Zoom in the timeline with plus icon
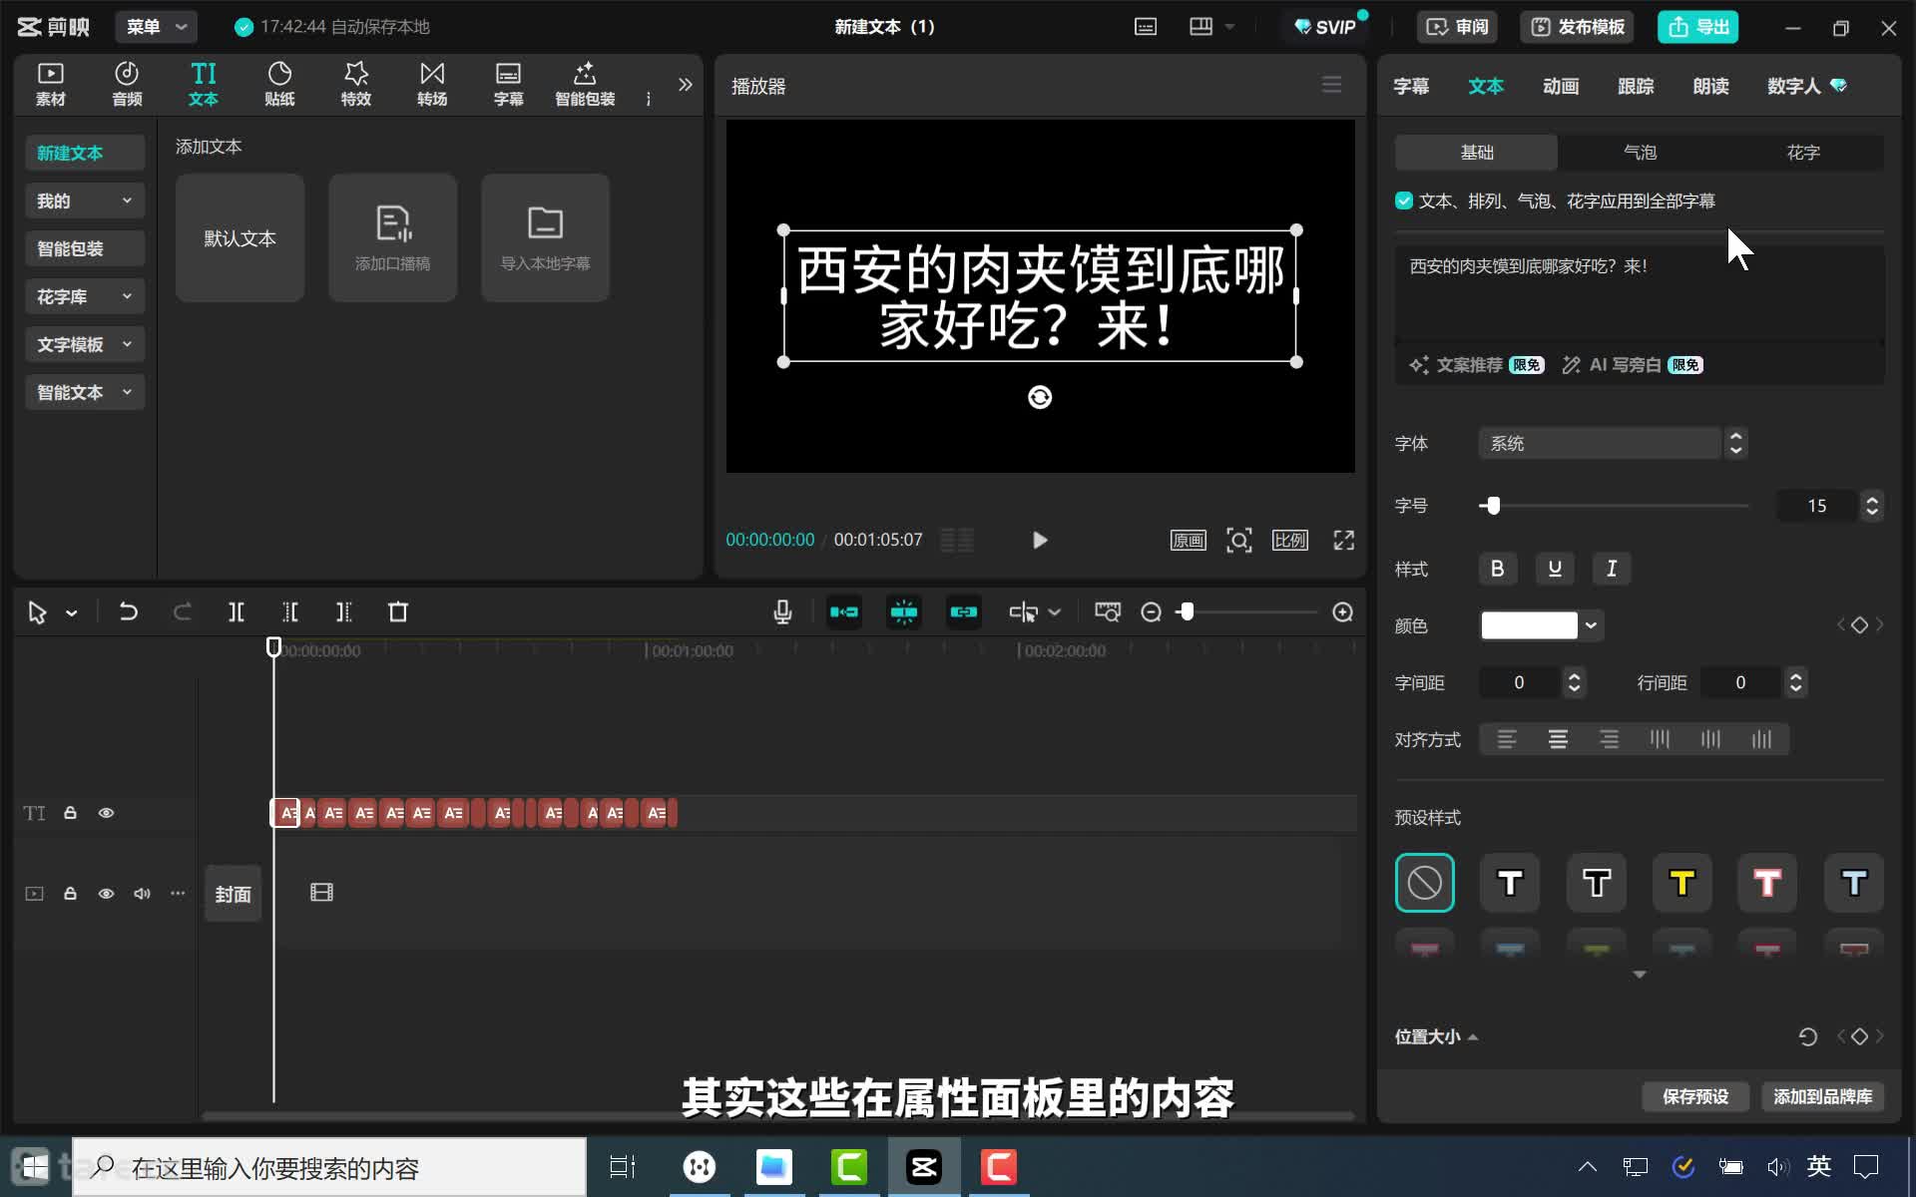This screenshot has height=1197, width=1916. 1343,611
